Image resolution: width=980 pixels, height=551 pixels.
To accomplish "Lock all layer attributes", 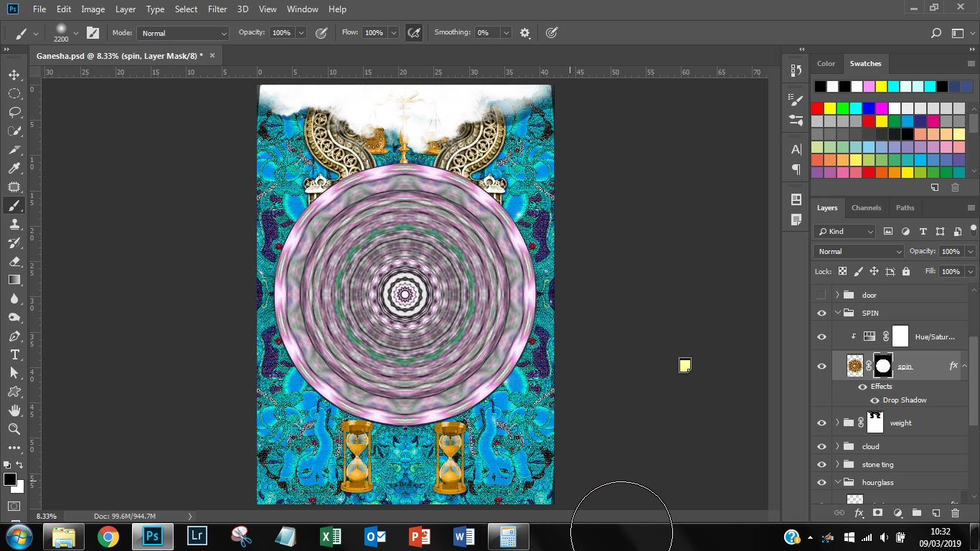I will pyautogui.click(x=906, y=271).
